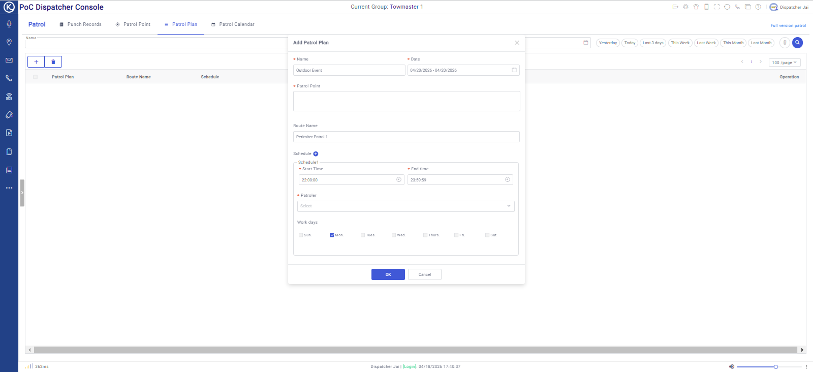This screenshot has width=813, height=372.
Task: Open the Patroler select dropdown
Action: pyautogui.click(x=406, y=206)
